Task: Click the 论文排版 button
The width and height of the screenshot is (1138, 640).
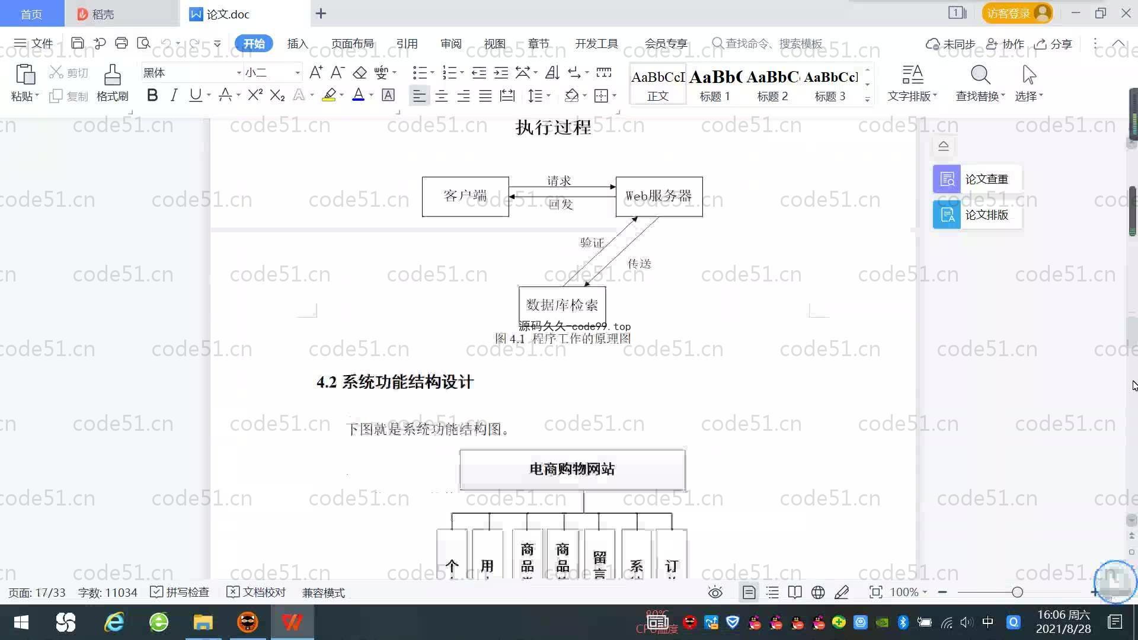Action: [x=977, y=215]
